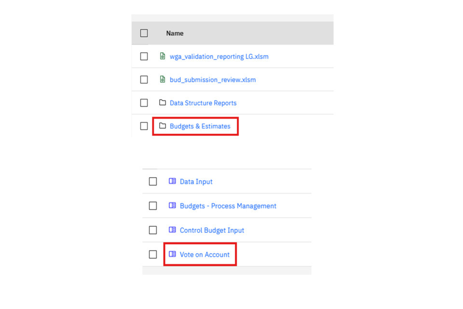Toggle the select-all checkbox in the Name header
Image resolution: width=463 pixels, height=309 pixels.
click(x=144, y=33)
